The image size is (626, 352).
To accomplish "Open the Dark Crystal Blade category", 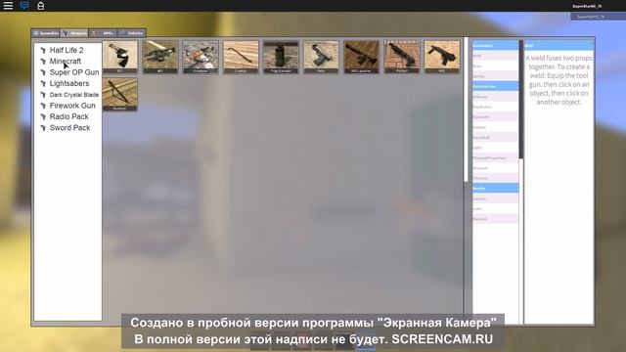I will point(74,95).
